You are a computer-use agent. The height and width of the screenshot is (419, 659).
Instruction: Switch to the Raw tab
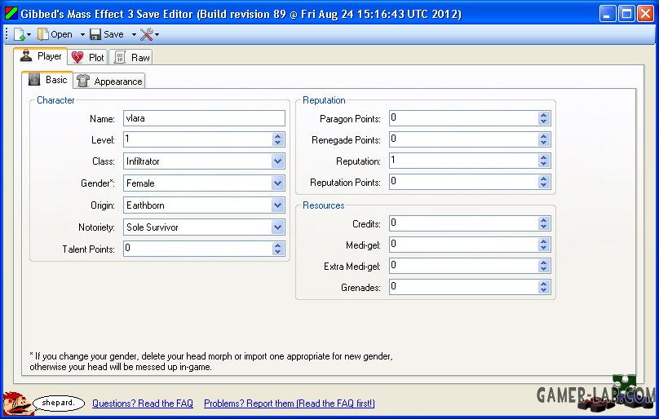130,58
